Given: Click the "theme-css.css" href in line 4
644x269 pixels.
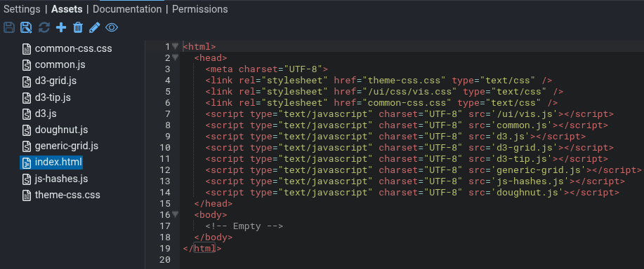Looking at the screenshot, I should [x=407, y=81].
